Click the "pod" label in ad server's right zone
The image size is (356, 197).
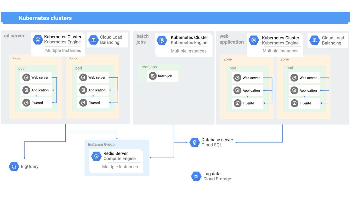[79, 68]
